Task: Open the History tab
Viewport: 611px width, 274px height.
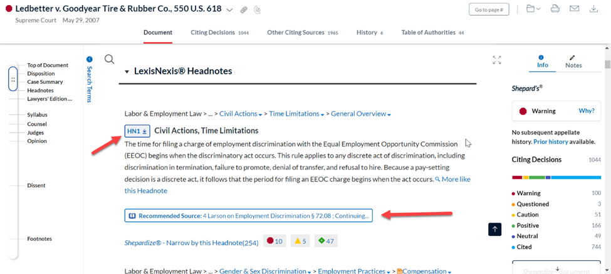Action: click(x=369, y=33)
